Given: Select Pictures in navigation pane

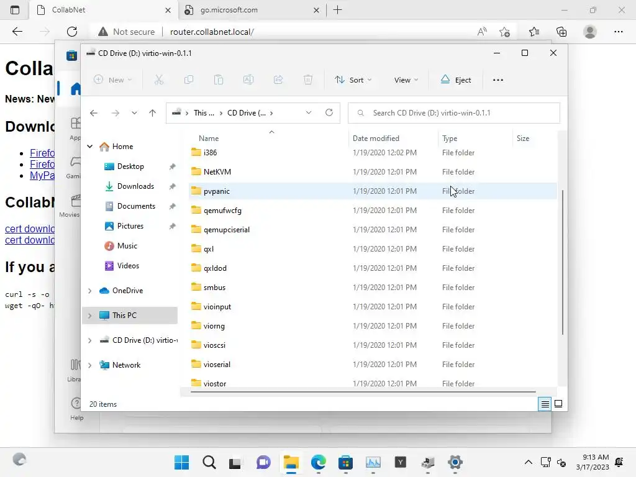Looking at the screenshot, I should click(x=130, y=226).
